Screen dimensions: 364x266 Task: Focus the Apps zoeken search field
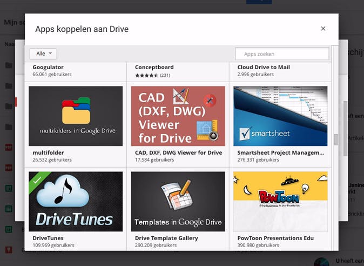click(x=282, y=54)
